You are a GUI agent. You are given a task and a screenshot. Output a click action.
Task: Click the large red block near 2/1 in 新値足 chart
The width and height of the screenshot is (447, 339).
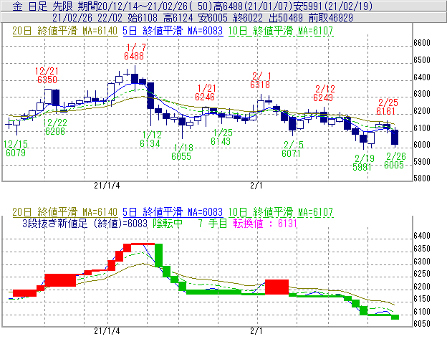[x=277, y=287]
